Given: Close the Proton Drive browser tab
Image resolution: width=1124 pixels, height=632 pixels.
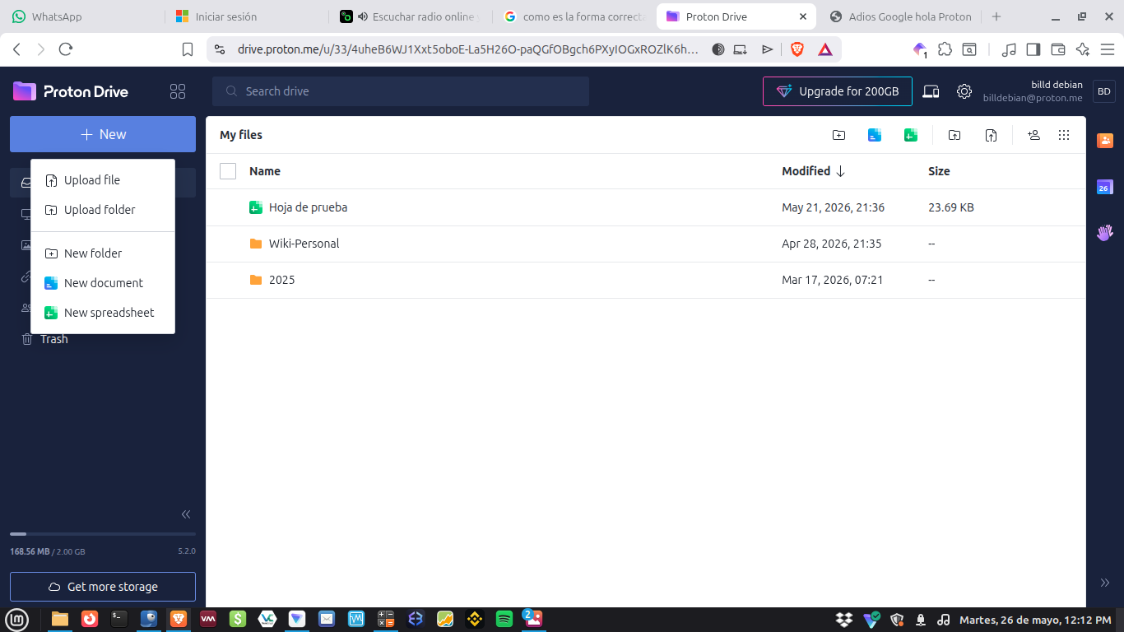Looking at the screenshot, I should click(x=803, y=16).
